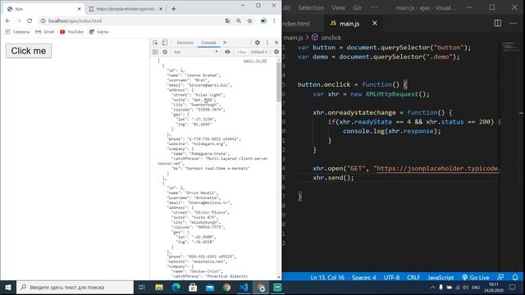Open DevTools three-dot customize menu
Screen dimensions: 525x295
coord(267,43)
